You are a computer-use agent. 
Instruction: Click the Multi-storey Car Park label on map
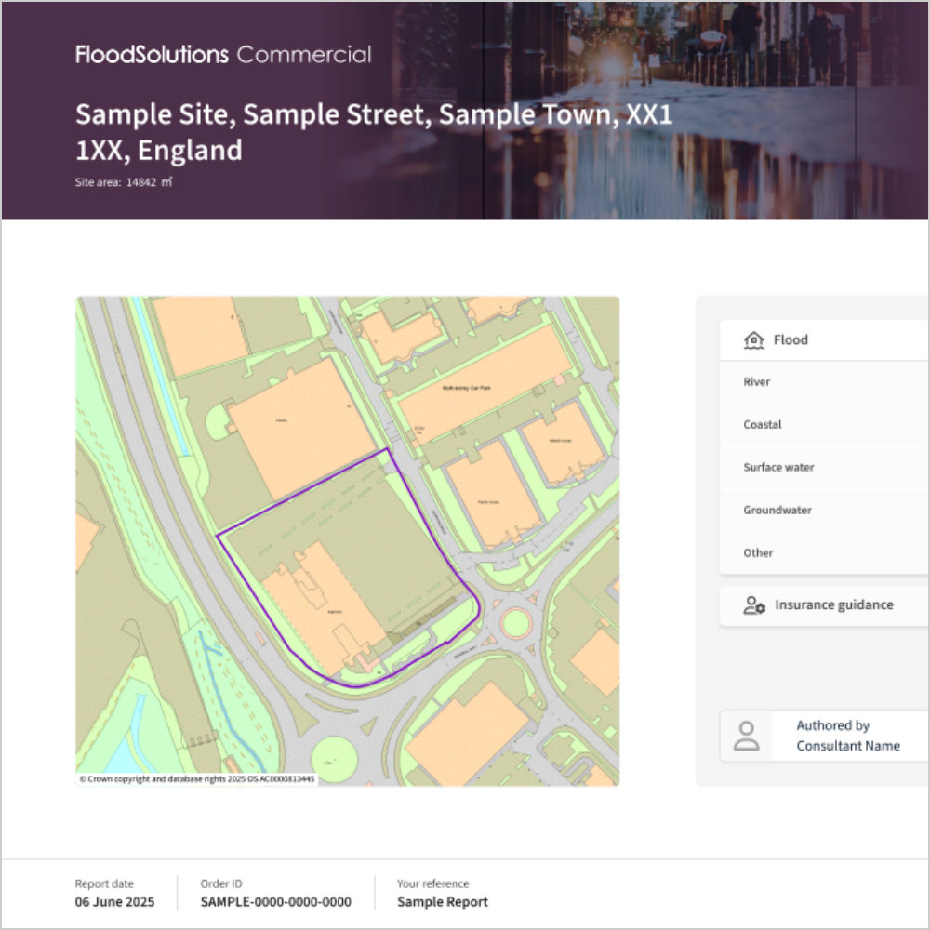point(467,388)
